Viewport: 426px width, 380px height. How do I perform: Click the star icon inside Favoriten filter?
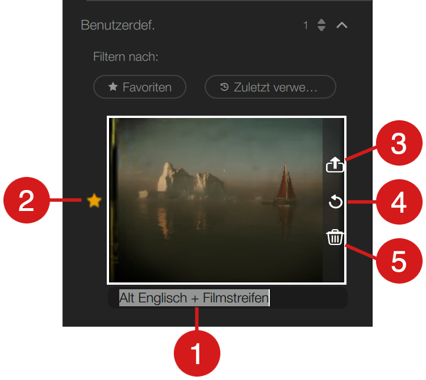coord(113,87)
